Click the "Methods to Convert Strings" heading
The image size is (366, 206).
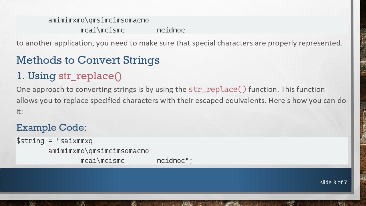(x=88, y=60)
